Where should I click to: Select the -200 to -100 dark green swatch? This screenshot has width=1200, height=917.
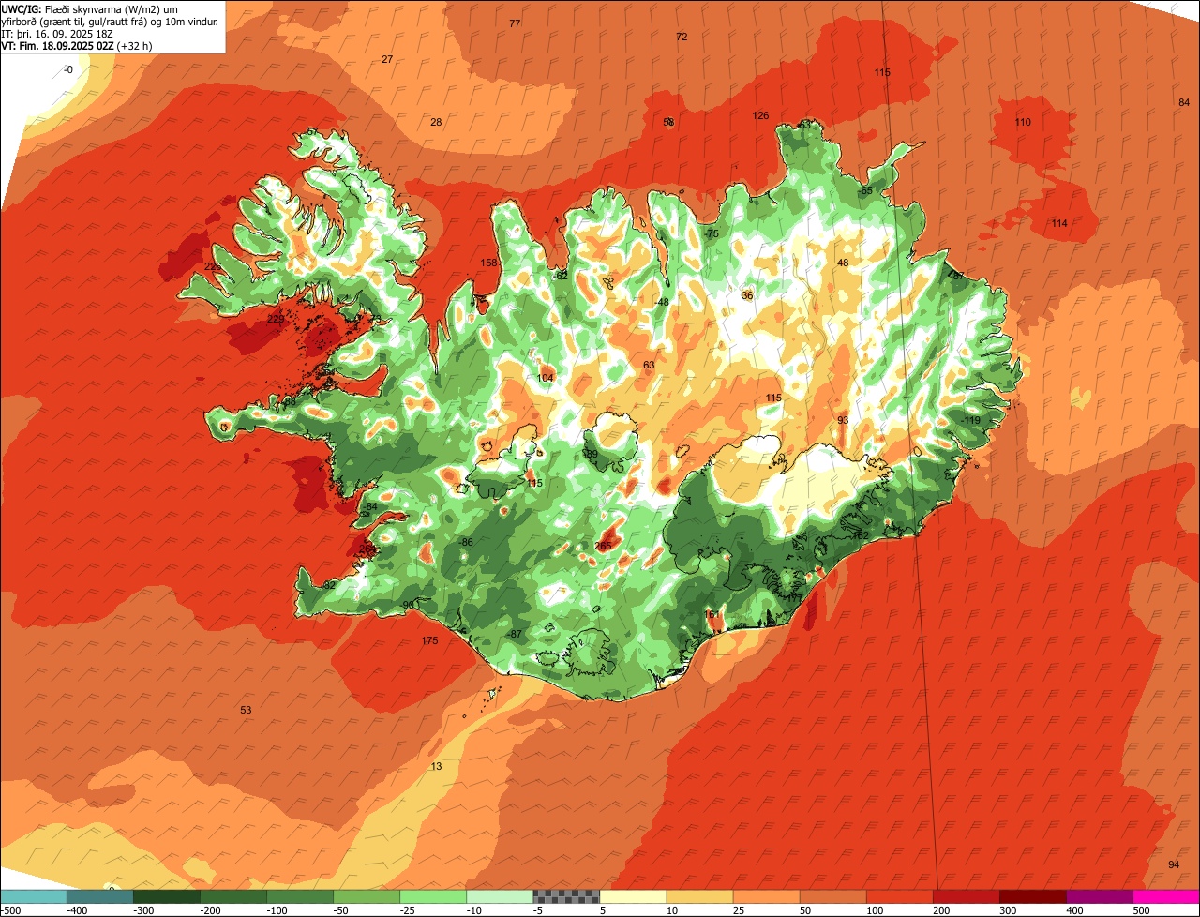point(233,896)
